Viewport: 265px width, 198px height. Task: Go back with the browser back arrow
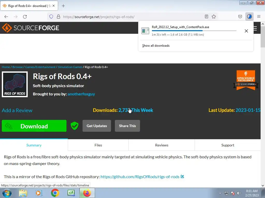6,17
